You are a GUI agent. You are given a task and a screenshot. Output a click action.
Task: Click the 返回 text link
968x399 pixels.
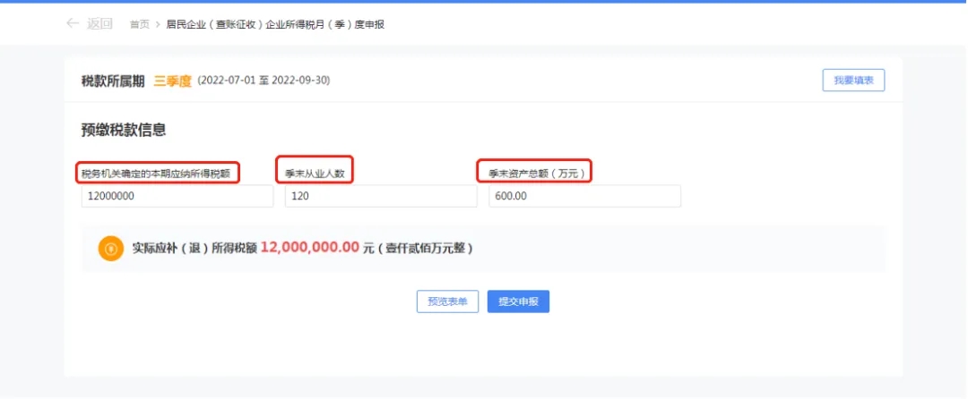tap(99, 24)
